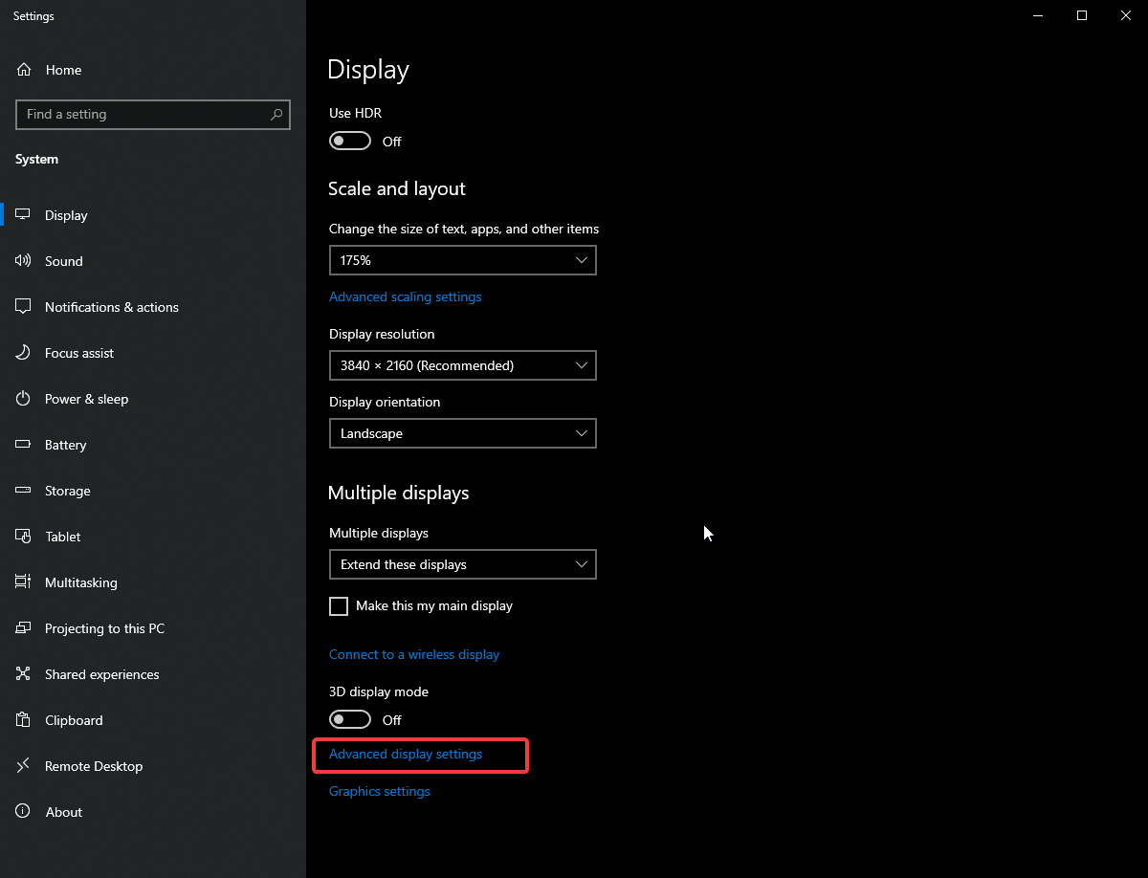This screenshot has height=878, width=1148.
Task: Open the Landscape orientation dropdown
Action: click(463, 433)
